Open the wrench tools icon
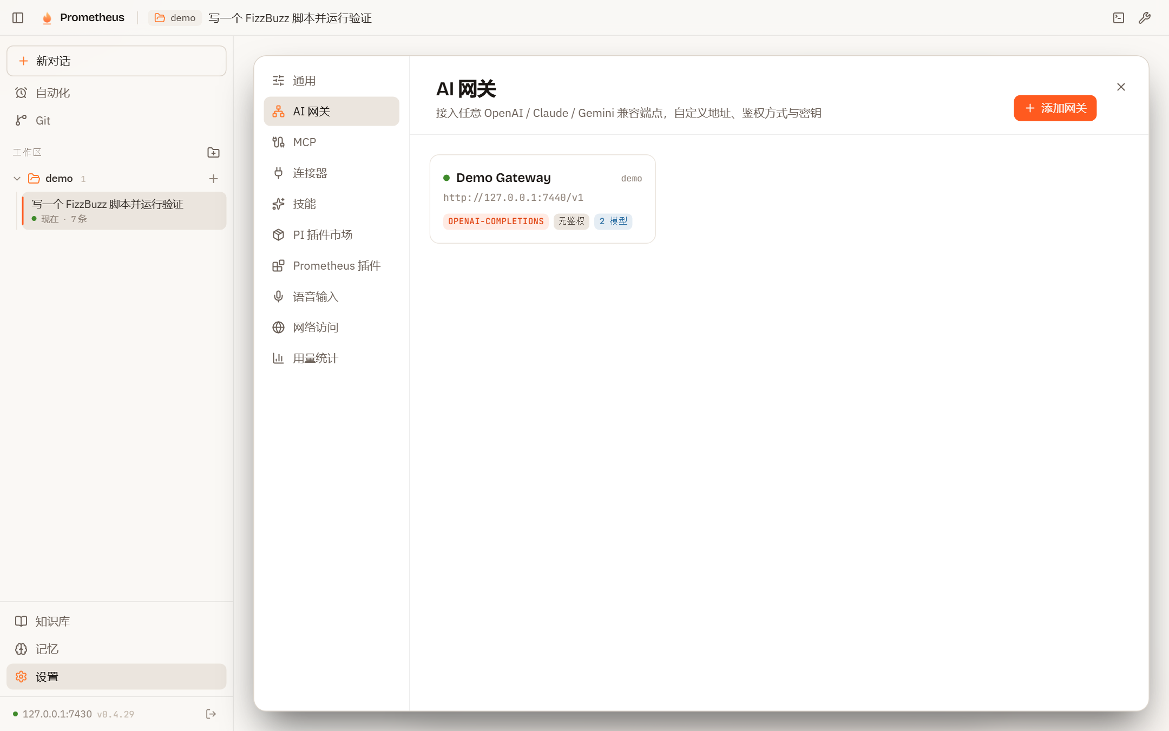Viewport: 1169px width, 731px height. point(1145,18)
